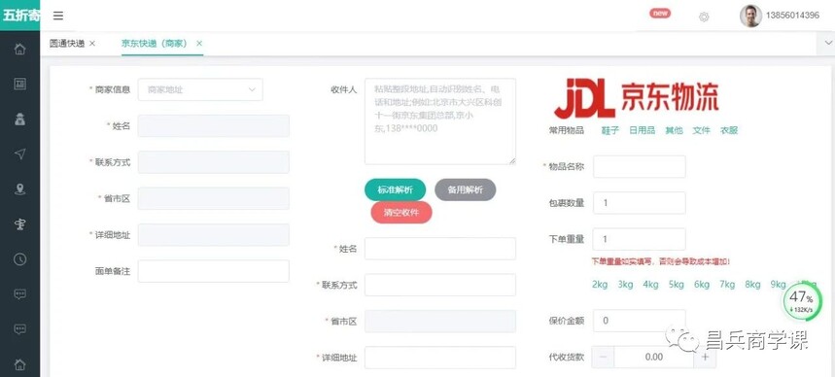This screenshot has height=377, width=835.
Task: Select the common item 其他
Action: click(674, 130)
